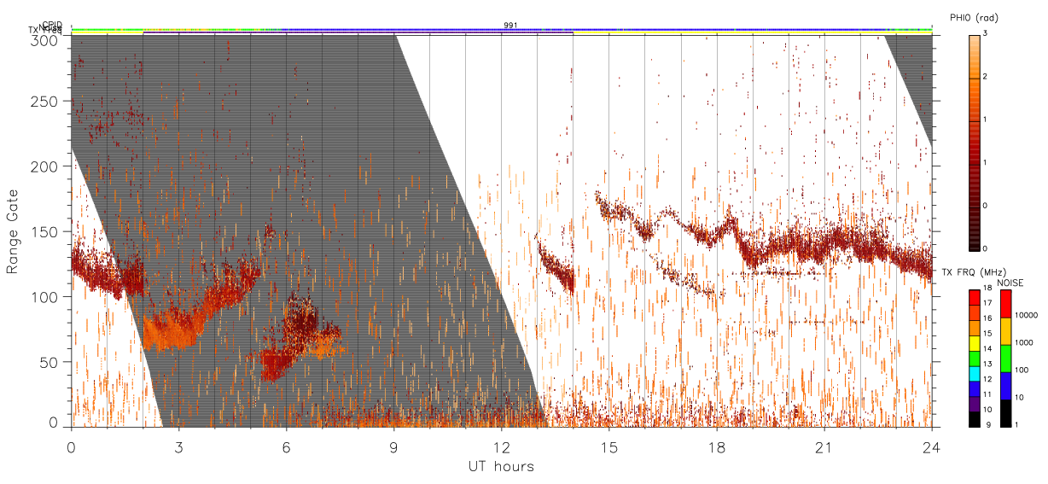
Task: Pick the red top swatch of the NOISE colorbar
Action: [1006, 304]
